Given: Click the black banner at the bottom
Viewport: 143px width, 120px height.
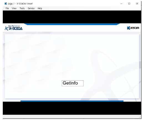Looking at the screenshot, I should (x=72, y=108).
